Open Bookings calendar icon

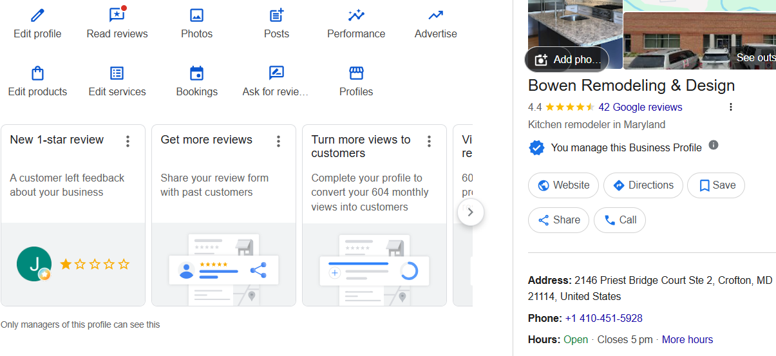[x=196, y=73]
